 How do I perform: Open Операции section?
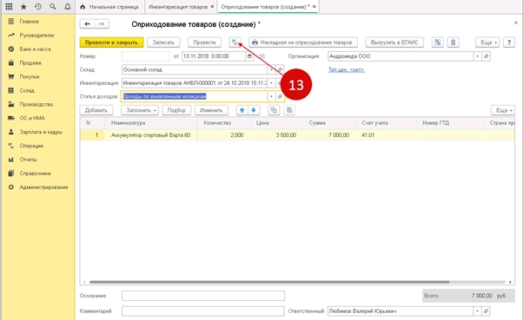31,146
